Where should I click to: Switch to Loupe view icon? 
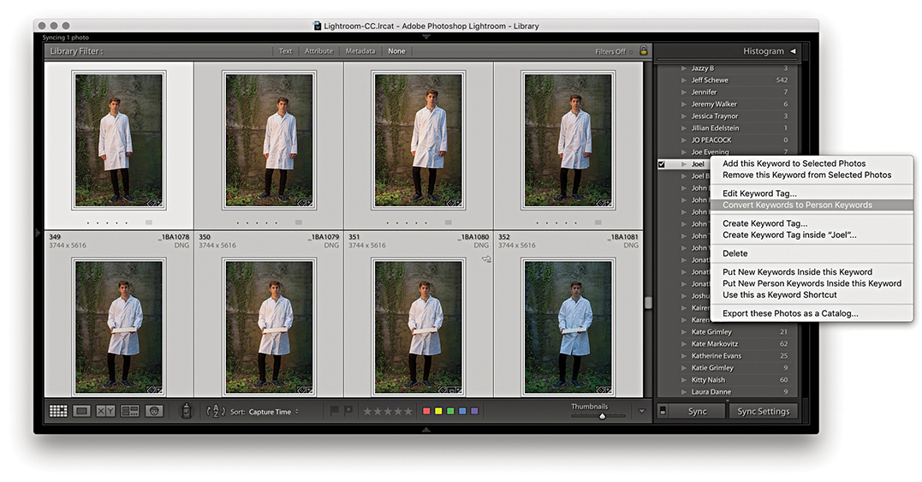[82, 412]
